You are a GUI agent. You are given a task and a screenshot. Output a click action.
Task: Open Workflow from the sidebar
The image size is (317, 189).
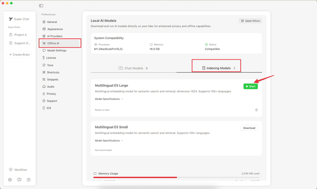point(18,170)
